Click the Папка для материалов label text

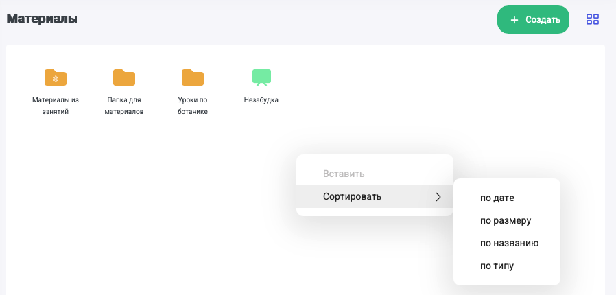(124, 106)
